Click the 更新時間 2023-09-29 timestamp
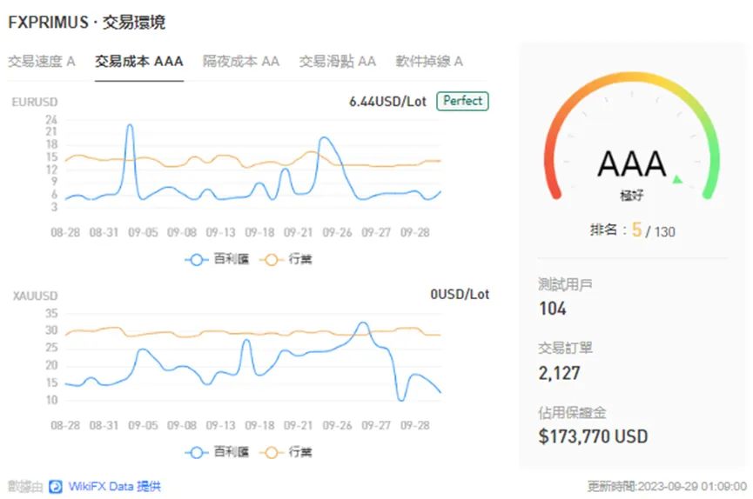The image size is (753, 499). [667, 487]
